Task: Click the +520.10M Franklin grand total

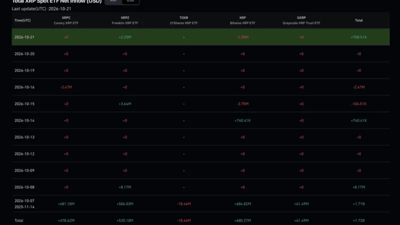Action: [125, 220]
